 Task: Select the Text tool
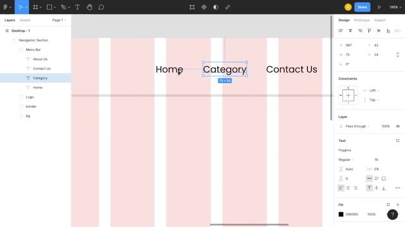tap(77, 7)
